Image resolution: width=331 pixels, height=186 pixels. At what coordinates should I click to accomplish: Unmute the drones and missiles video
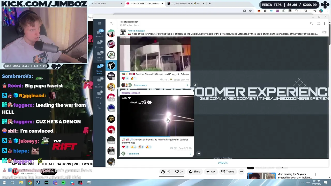[x=129, y=98]
